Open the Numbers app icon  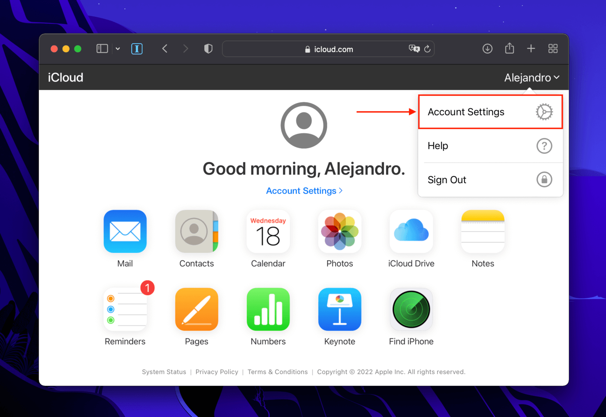point(268,309)
